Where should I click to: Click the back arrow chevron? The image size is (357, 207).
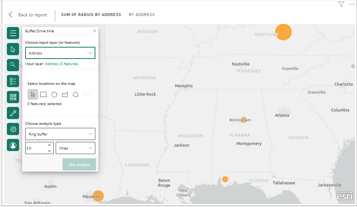coord(10,14)
